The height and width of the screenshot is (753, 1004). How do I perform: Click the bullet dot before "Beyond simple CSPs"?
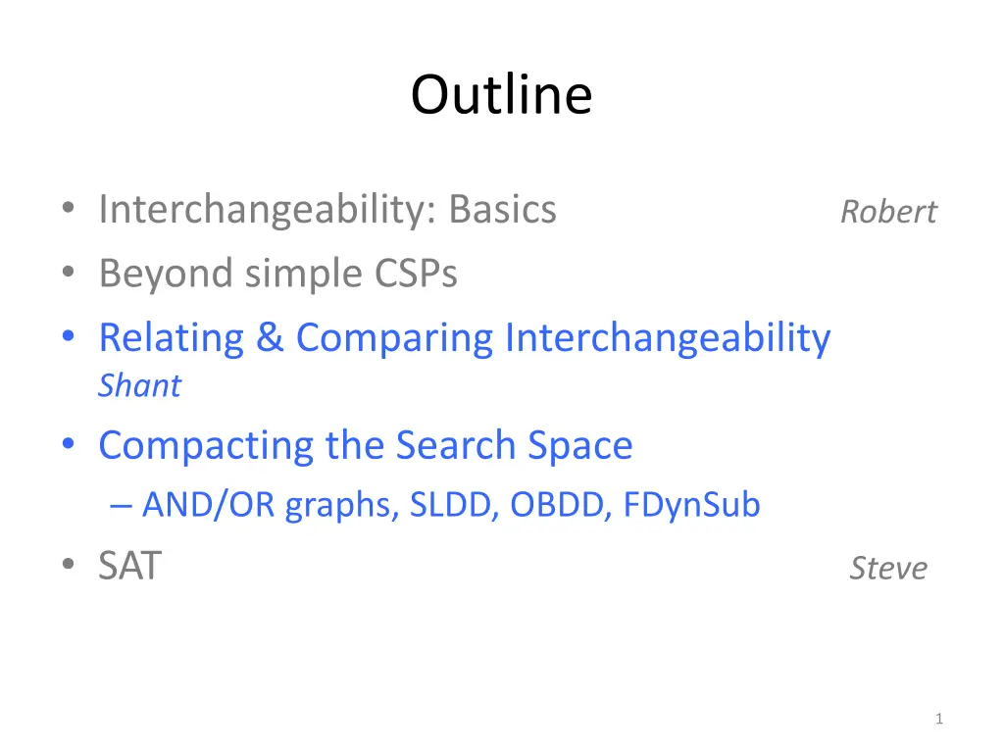tap(69, 271)
